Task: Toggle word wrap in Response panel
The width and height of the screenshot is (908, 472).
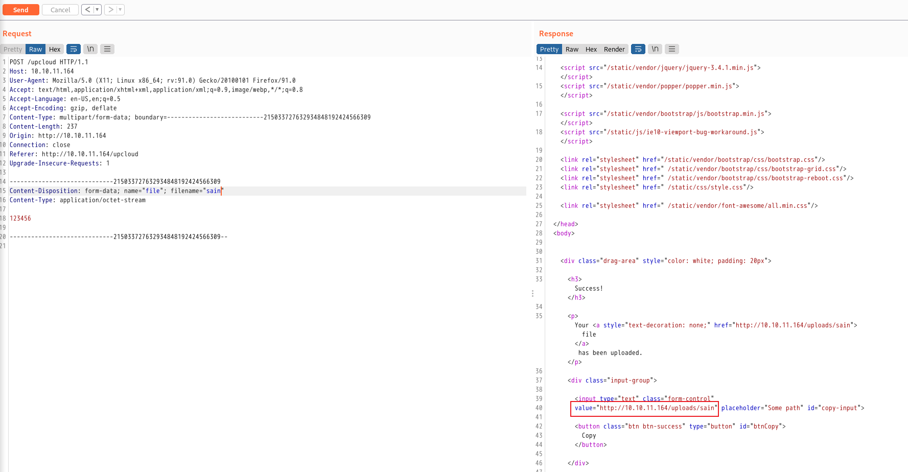Action: click(x=638, y=49)
